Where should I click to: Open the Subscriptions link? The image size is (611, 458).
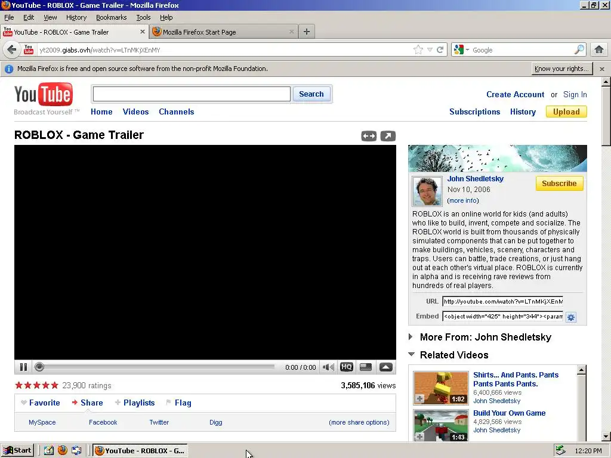pyautogui.click(x=474, y=112)
